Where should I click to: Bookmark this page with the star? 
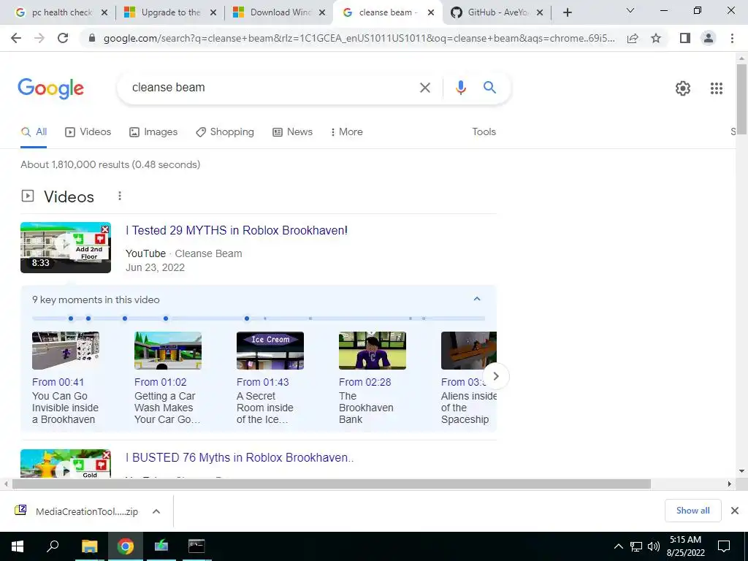656,38
